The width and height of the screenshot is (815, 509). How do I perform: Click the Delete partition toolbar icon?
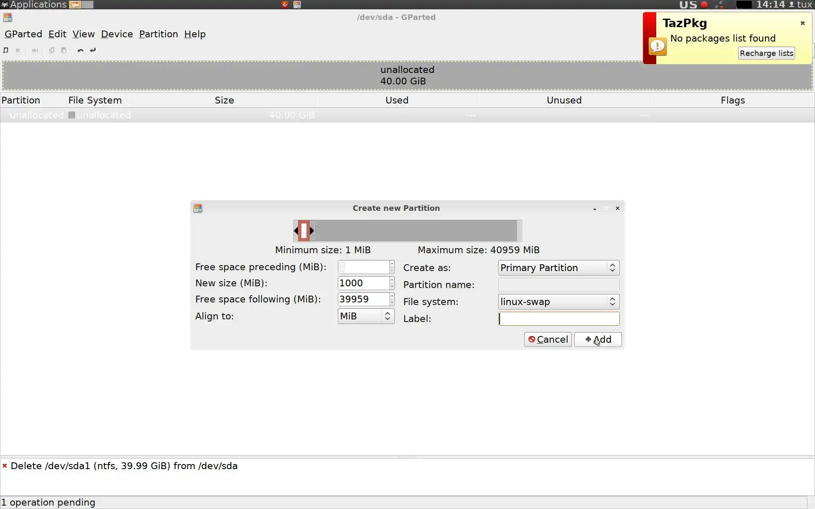18,50
